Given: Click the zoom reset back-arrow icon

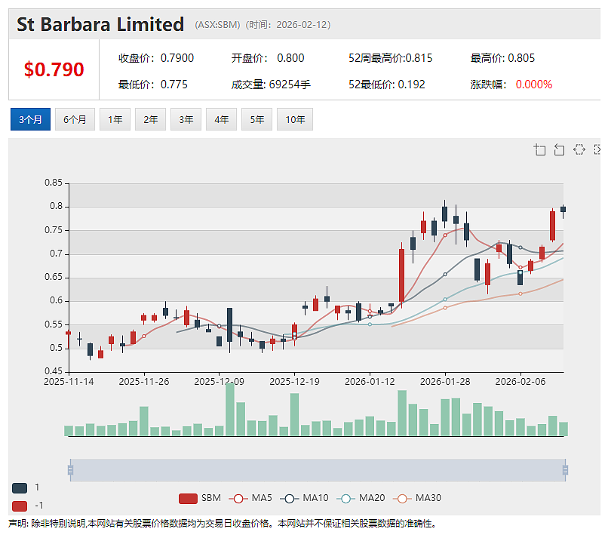Looking at the screenshot, I should click(x=559, y=149).
